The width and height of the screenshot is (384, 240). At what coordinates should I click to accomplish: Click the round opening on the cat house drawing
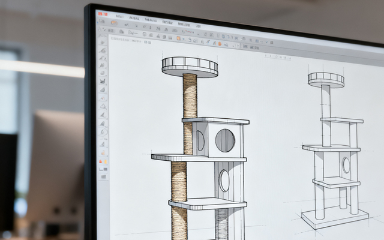point(225,140)
